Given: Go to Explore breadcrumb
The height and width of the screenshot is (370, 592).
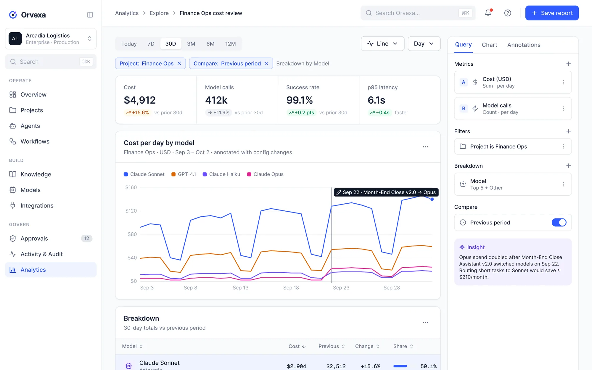Looking at the screenshot, I should coord(159,13).
